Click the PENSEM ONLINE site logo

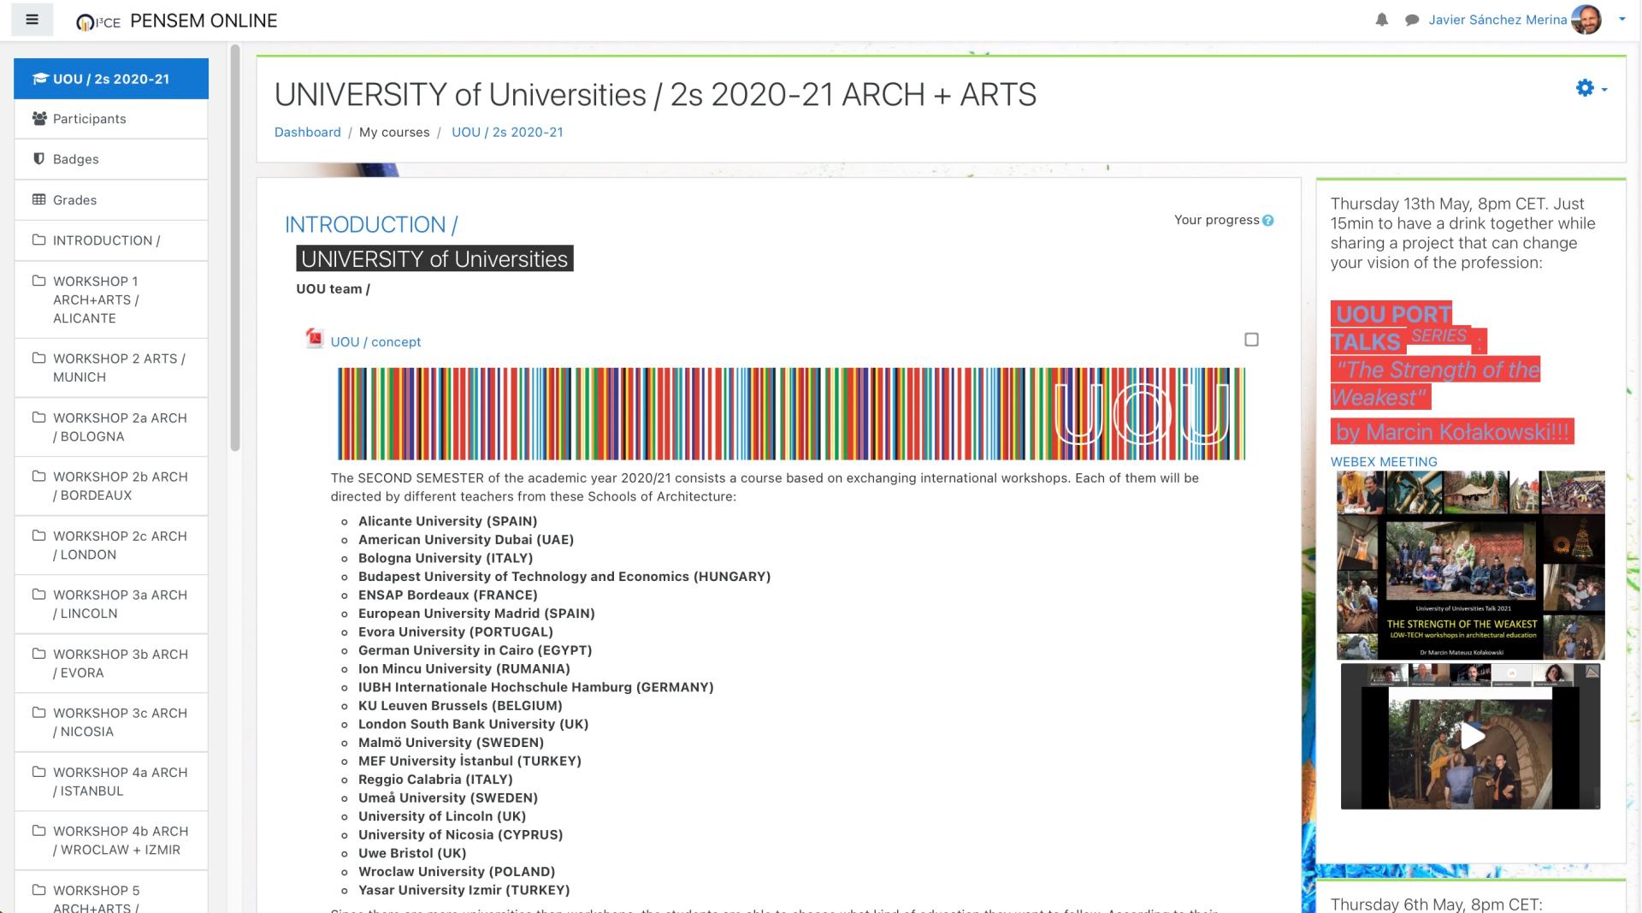tap(98, 21)
